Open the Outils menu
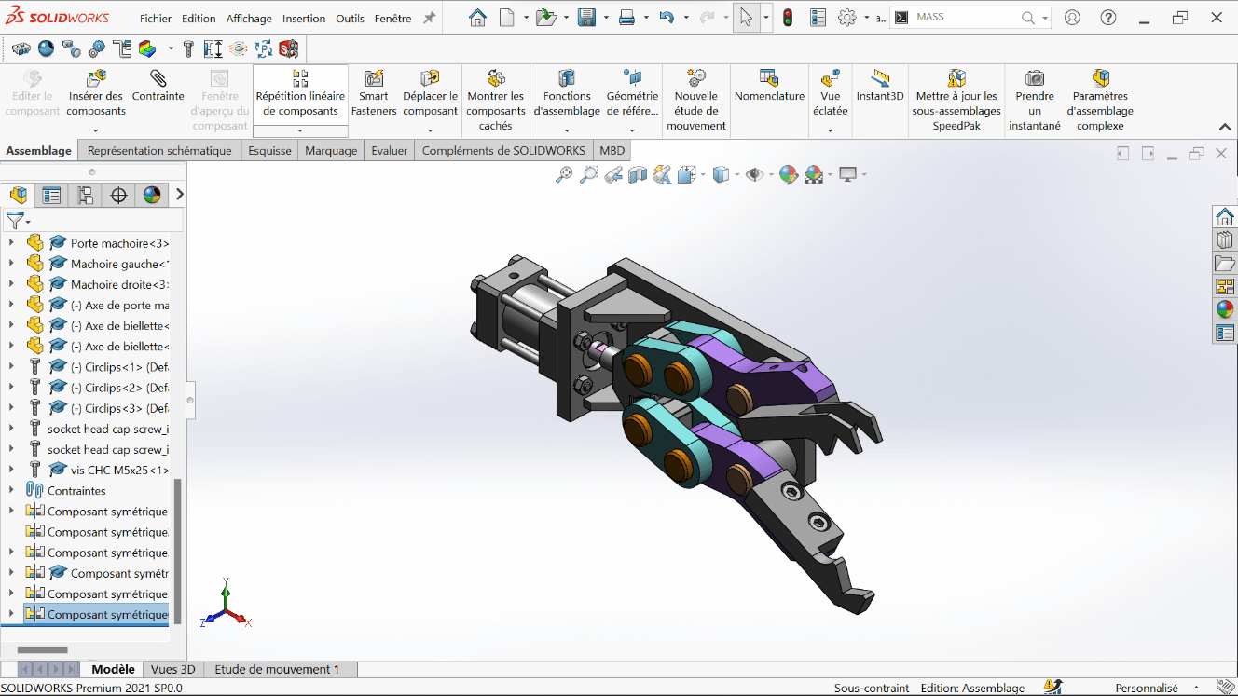Viewport: 1238px width, 696px height. click(350, 19)
